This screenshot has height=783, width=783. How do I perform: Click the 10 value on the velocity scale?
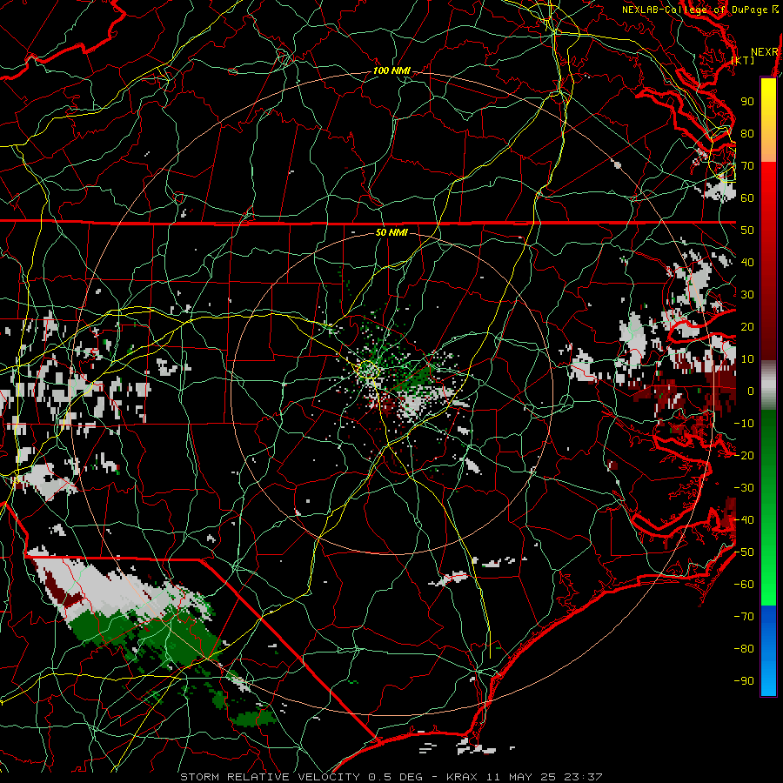tap(747, 359)
